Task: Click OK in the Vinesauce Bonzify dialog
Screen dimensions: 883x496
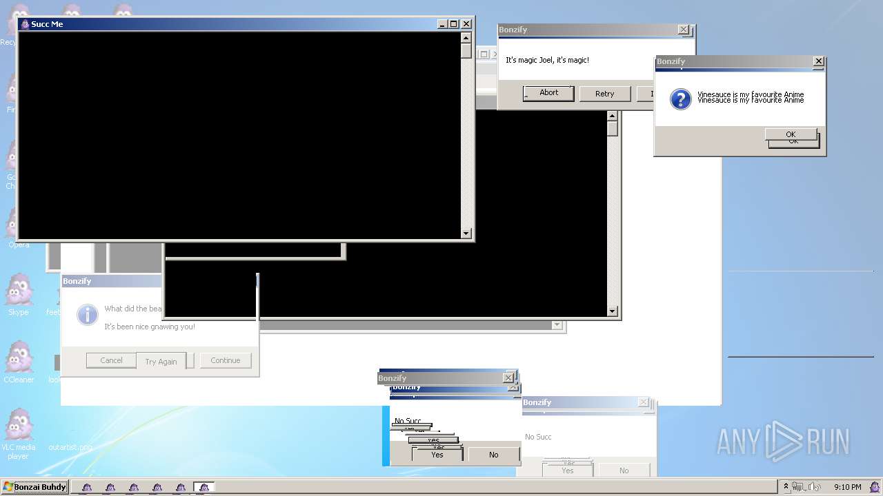Action: (x=791, y=134)
